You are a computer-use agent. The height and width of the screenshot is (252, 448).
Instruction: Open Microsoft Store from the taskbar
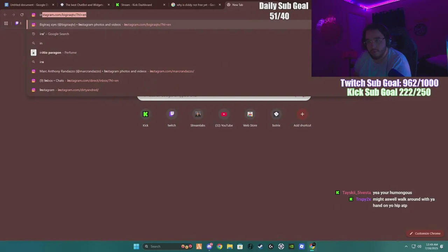(x=240, y=246)
